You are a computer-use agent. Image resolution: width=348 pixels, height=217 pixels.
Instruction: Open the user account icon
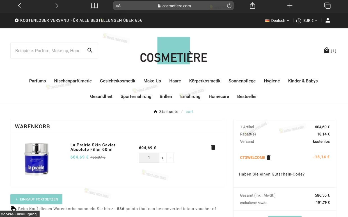click(328, 20)
